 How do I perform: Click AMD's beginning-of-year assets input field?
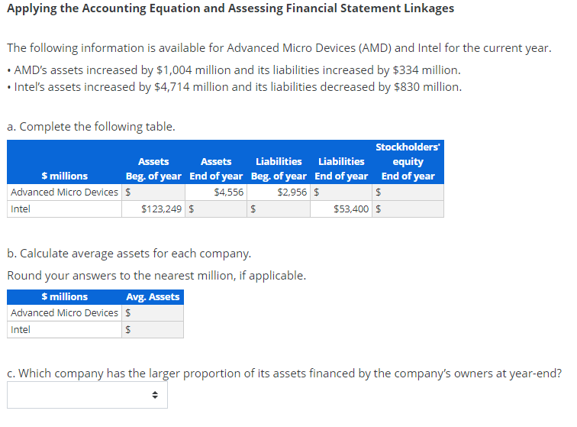click(156, 192)
